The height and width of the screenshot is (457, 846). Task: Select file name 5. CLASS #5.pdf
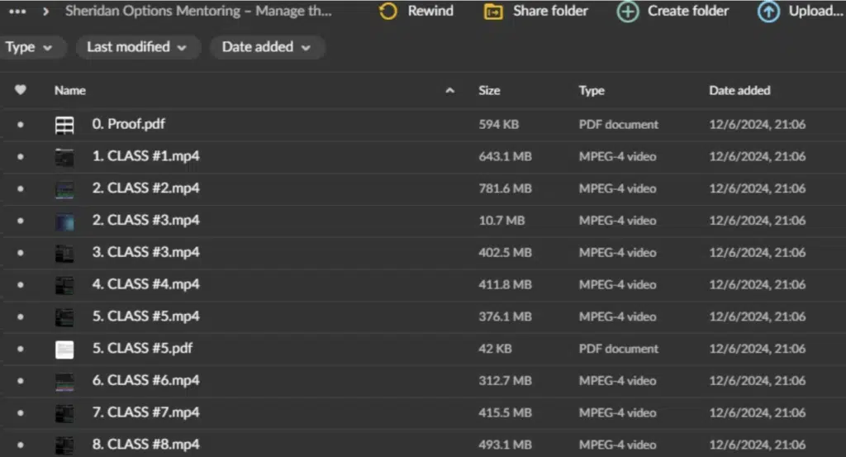coord(142,349)
